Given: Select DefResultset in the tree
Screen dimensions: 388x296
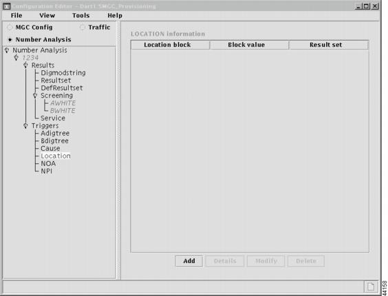Looking at the screenshot, I should [x=62, y=88].
